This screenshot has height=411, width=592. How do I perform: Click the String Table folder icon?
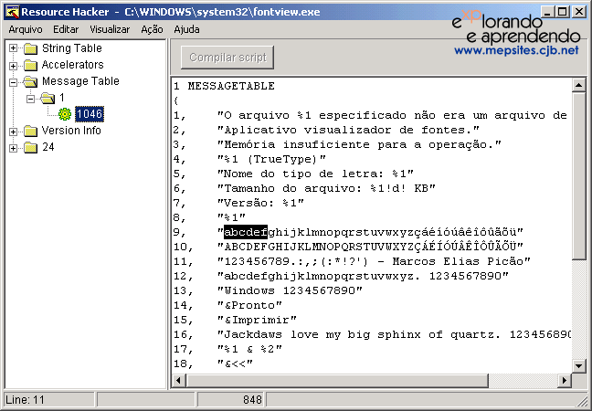click(31, 48)
